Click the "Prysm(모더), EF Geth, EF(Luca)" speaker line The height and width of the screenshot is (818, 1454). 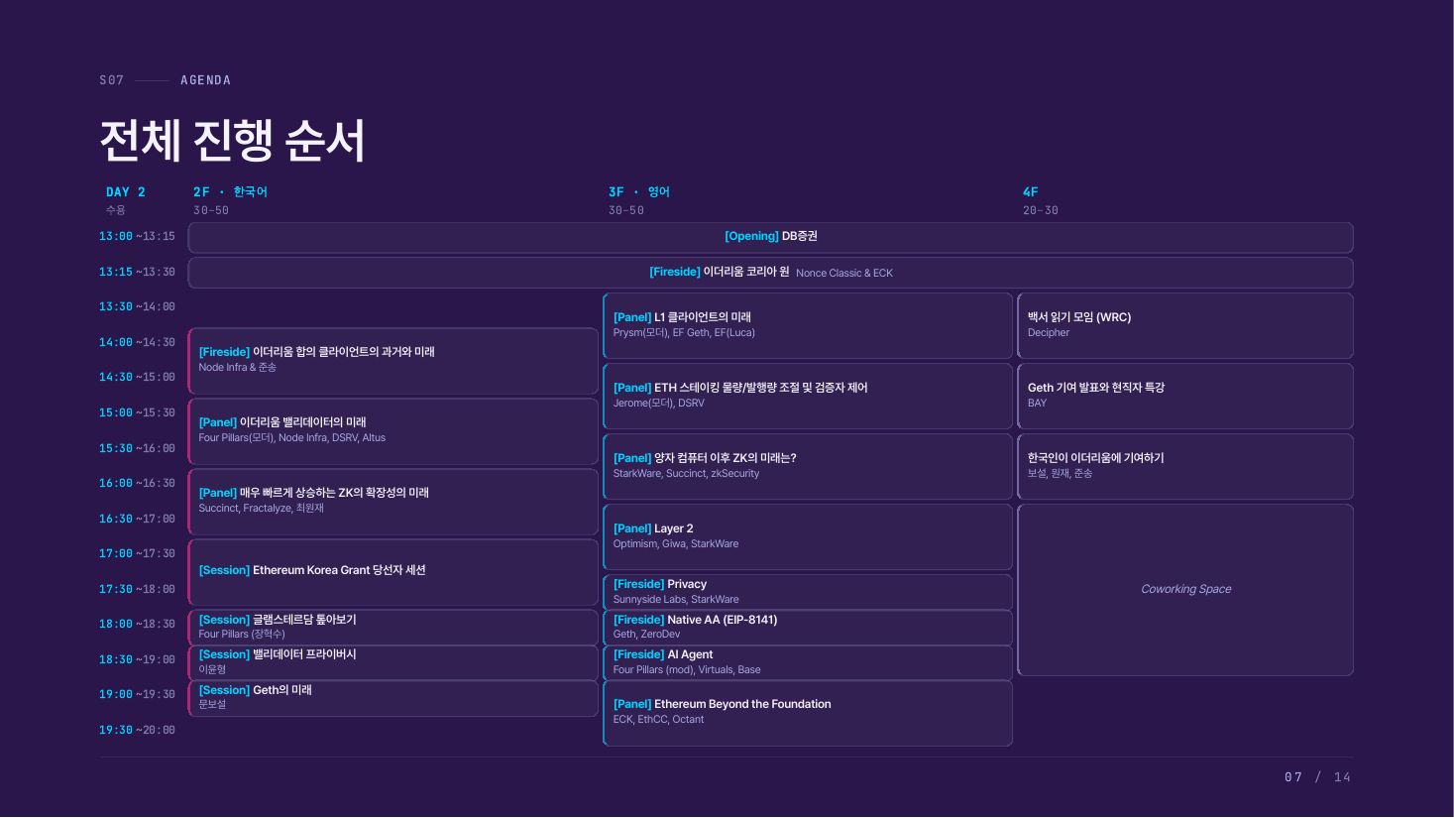coord(684,333)
